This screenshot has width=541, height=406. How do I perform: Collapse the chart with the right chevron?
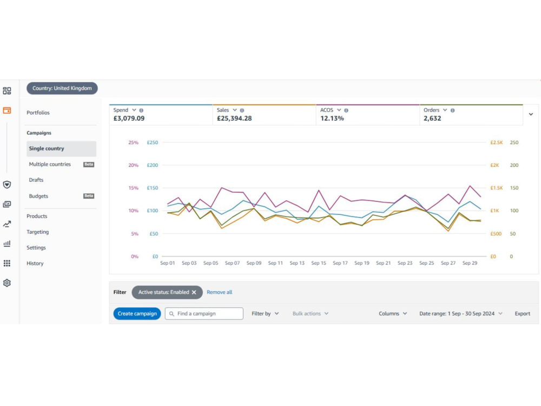tap(531, 114)
